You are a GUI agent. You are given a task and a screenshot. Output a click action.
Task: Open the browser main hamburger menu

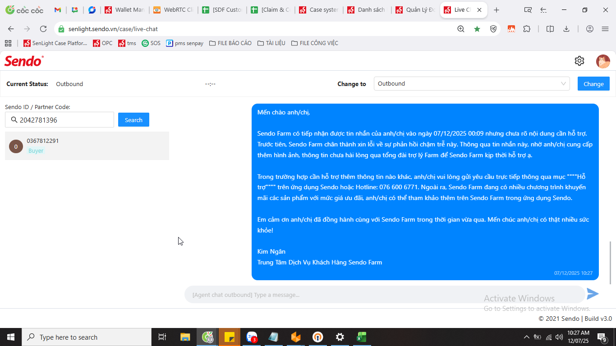[x=605, y=29]
